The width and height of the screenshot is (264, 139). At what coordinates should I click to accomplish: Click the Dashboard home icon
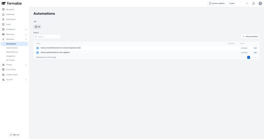coord(3,15)
